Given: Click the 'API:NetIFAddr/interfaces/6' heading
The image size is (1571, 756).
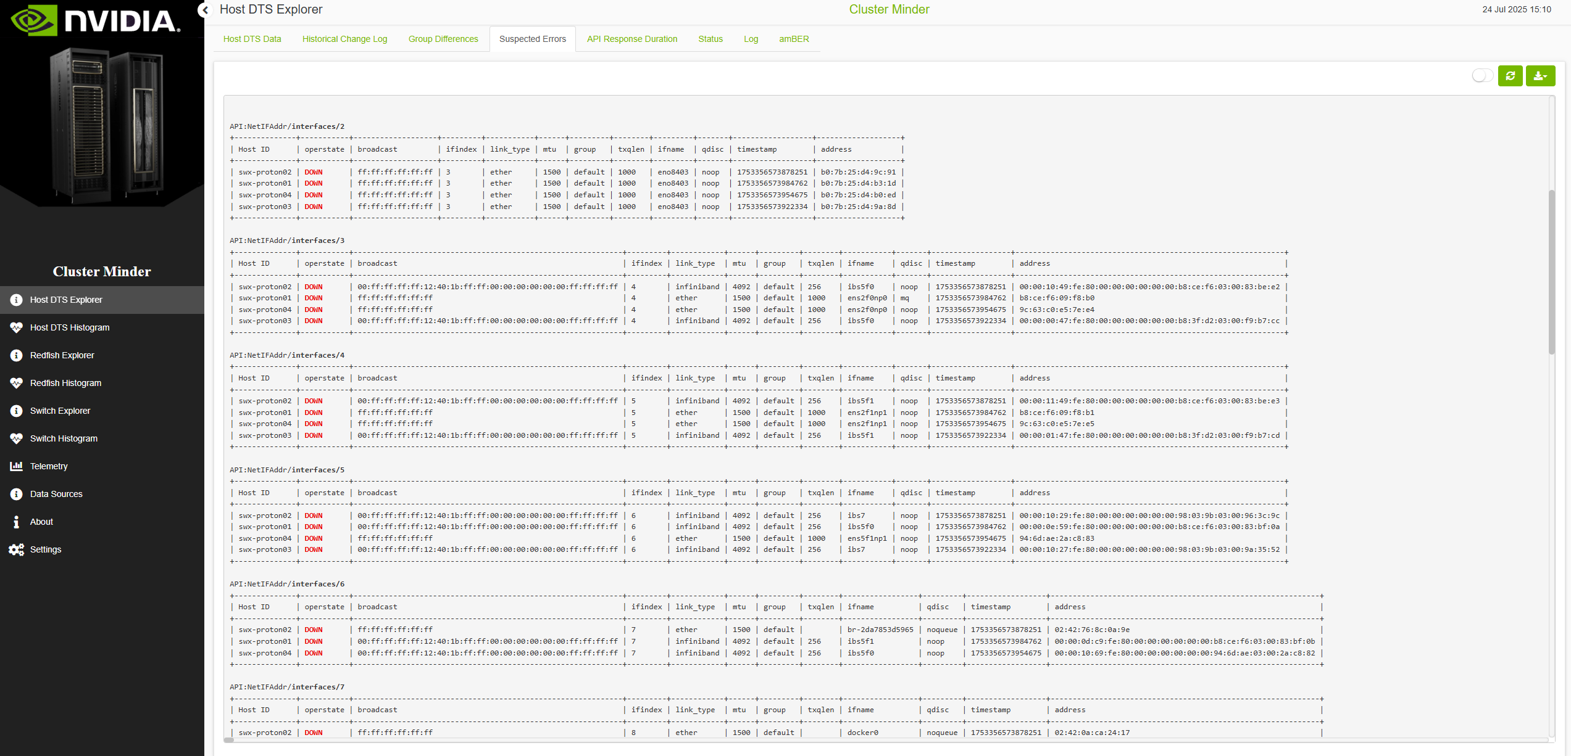Looking at the screenshot, I should pyautogui.click(x=287, y=584).
